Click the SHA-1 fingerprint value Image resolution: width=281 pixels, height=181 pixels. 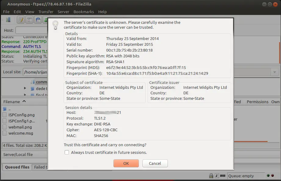tap(157, 73)
